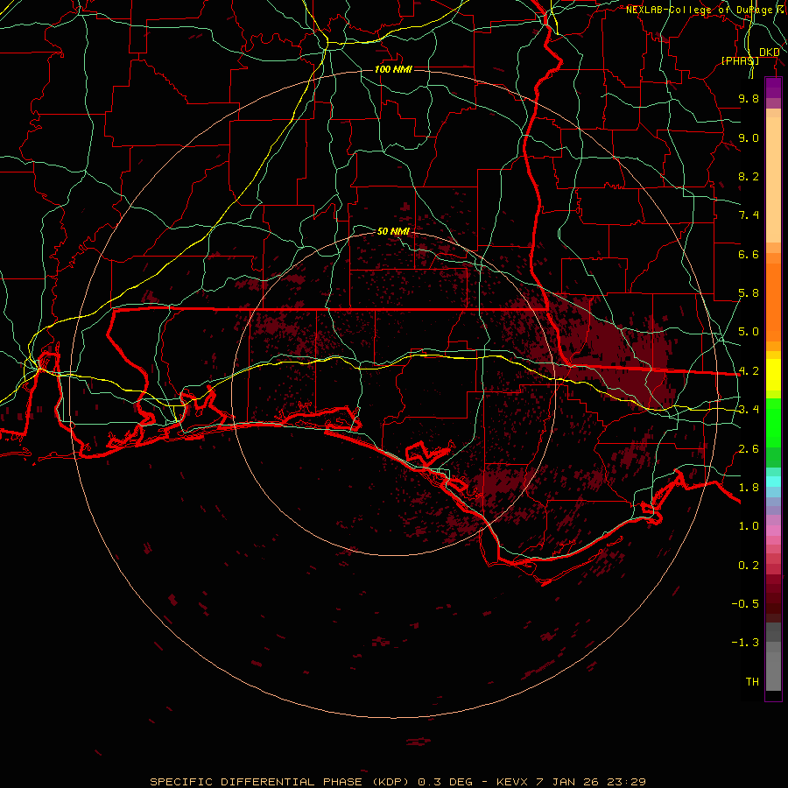Click the 8.2 value on the color scale

click(749, 176)
